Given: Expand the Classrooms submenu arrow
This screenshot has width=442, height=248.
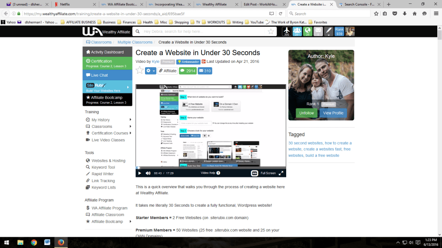Looking at the screenshot, I should pyautogui.click(x=130, y=127).
